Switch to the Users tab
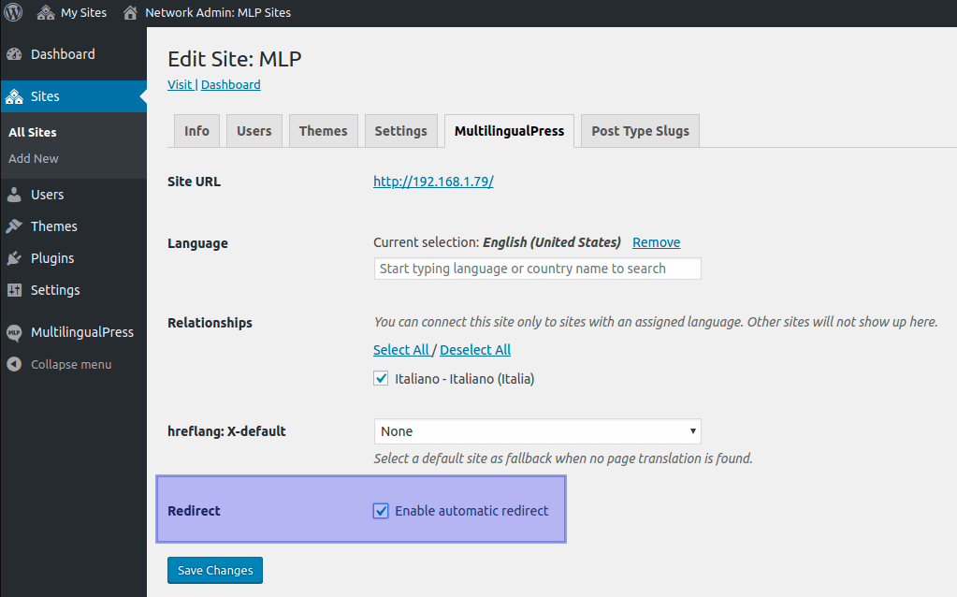 254,131
